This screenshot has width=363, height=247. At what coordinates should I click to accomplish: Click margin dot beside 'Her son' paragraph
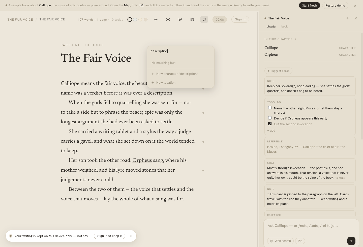(203, 170)
